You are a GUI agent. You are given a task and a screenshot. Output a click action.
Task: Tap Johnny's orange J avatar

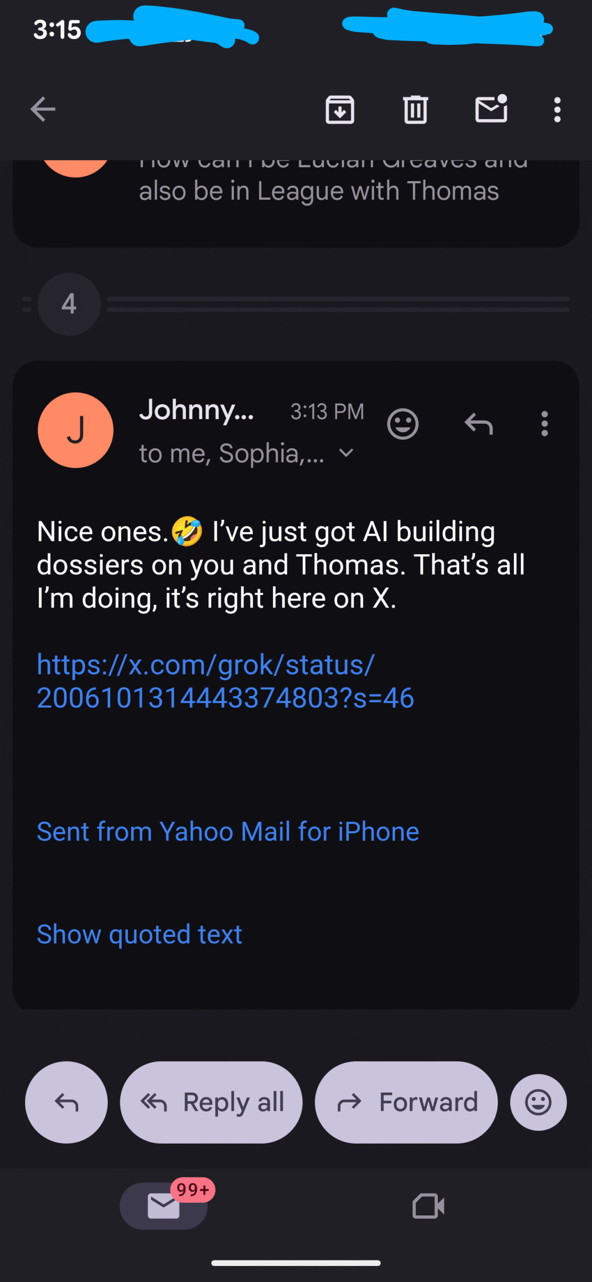tap(76, 430)
